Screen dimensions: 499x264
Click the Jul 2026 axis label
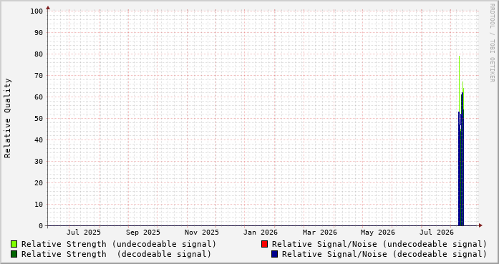[x=437, y=233]
